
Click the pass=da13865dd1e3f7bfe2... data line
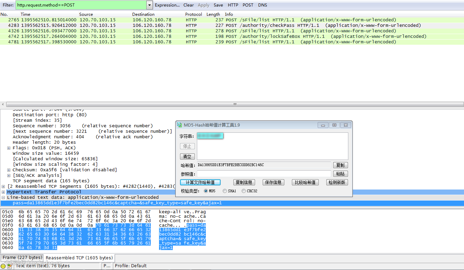[117, 203]
